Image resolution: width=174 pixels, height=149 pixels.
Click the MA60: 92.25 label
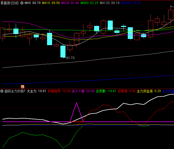click(89, 3)
